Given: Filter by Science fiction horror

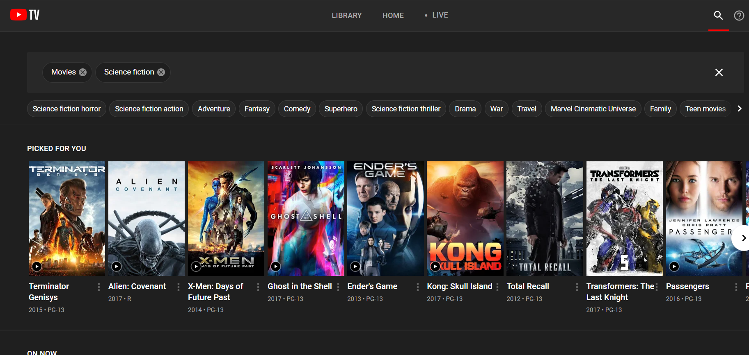Looking at the screenshot, I should (x=66, y=109).
